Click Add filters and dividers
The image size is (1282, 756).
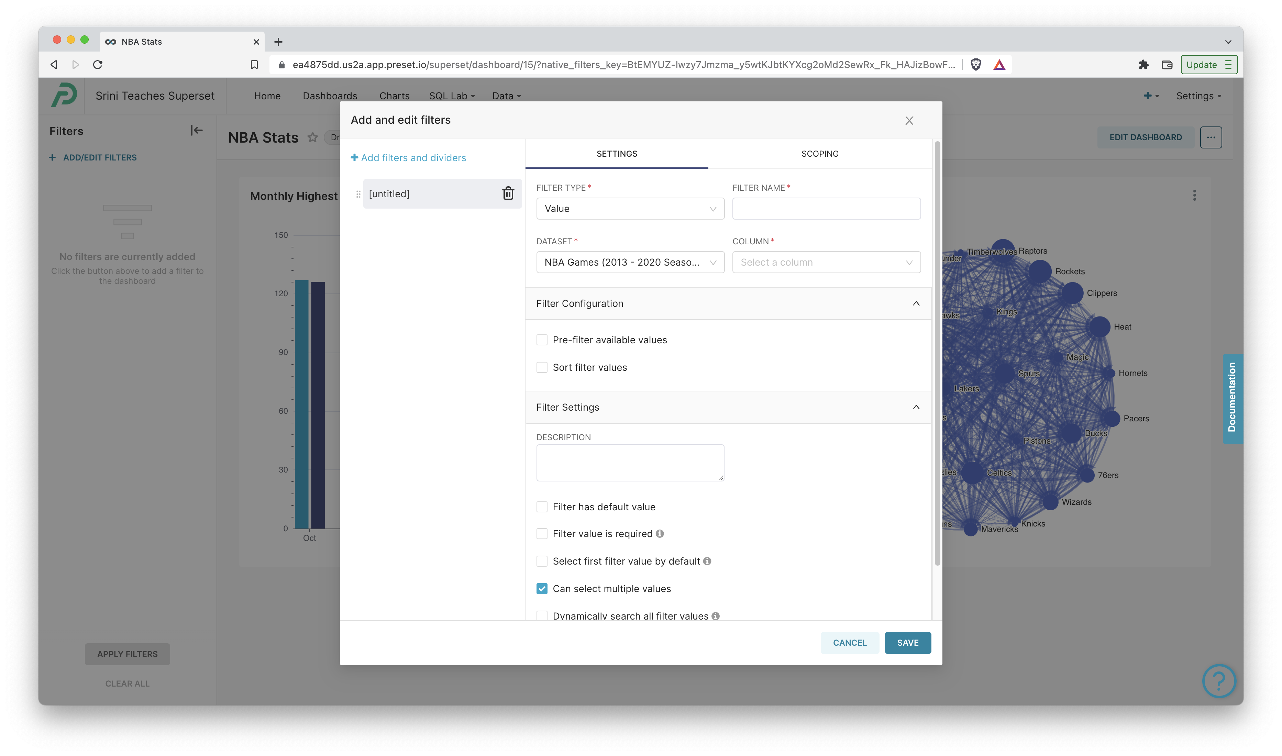click(x=408, y=157)
